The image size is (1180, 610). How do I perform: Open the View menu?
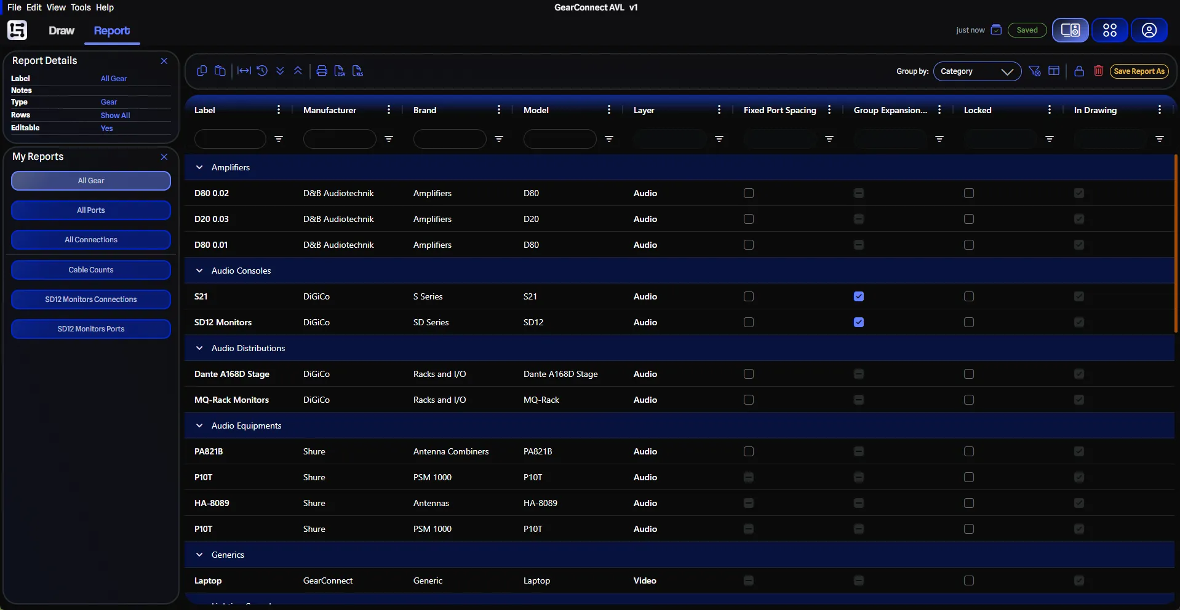tap(56, 7)
